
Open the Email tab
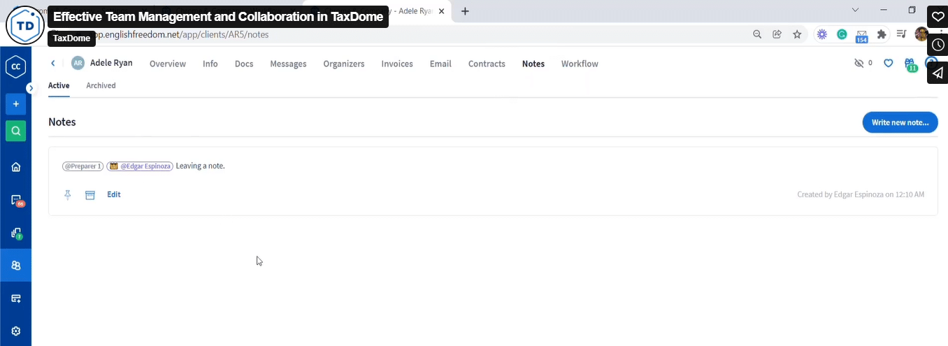click(440, 64)
